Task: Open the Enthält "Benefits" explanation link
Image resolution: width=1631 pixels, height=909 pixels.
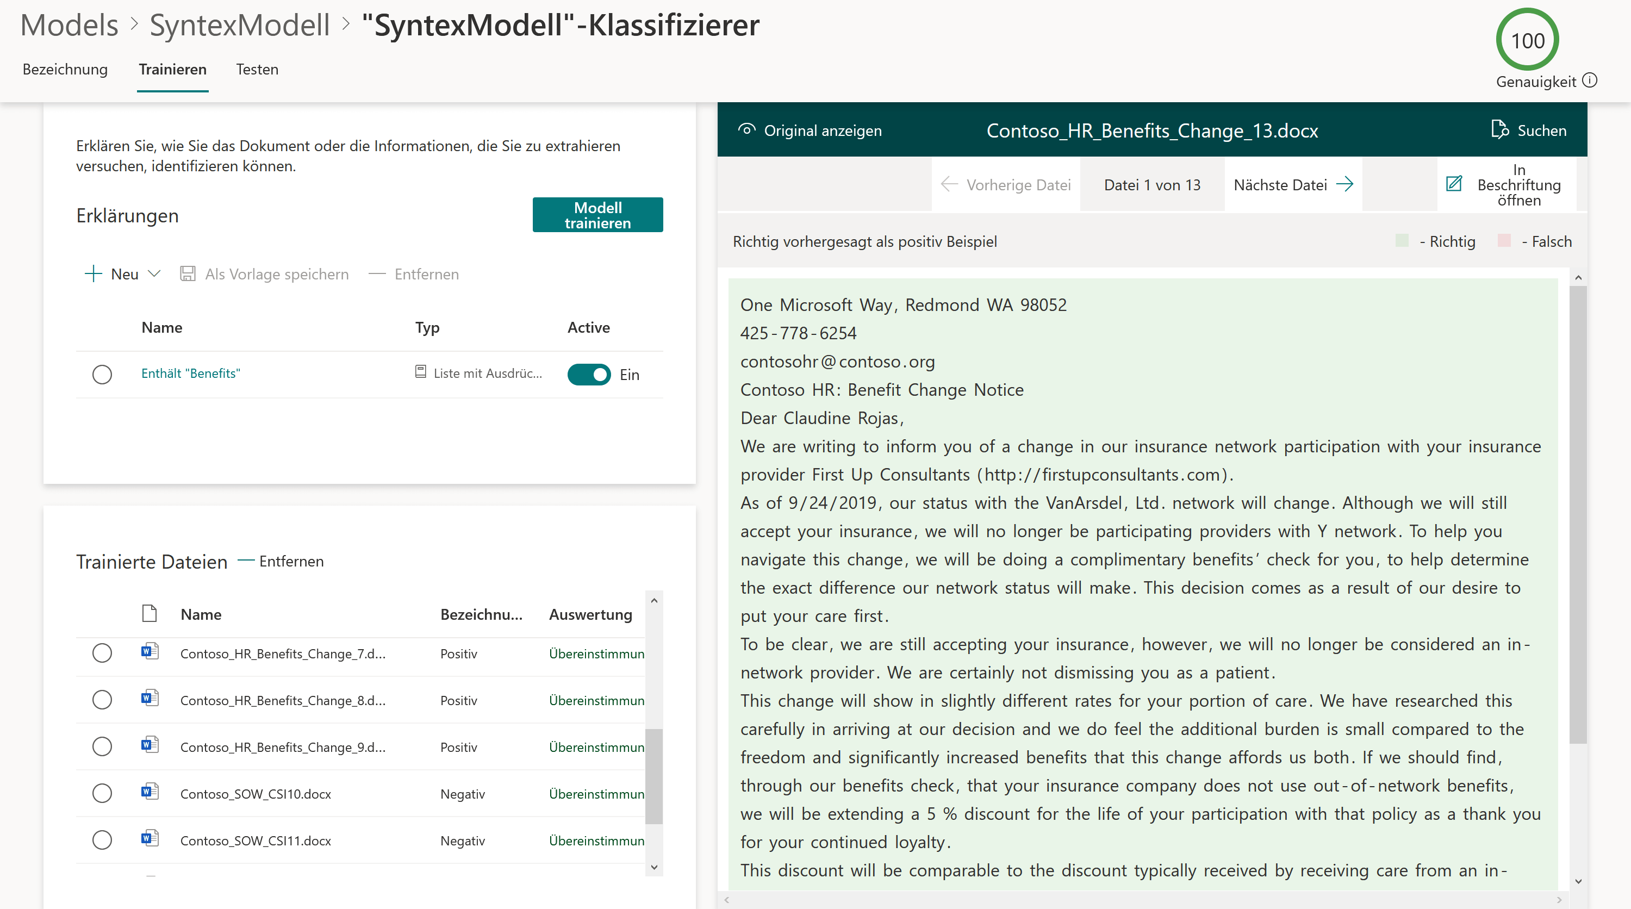Action: point(191,373)
